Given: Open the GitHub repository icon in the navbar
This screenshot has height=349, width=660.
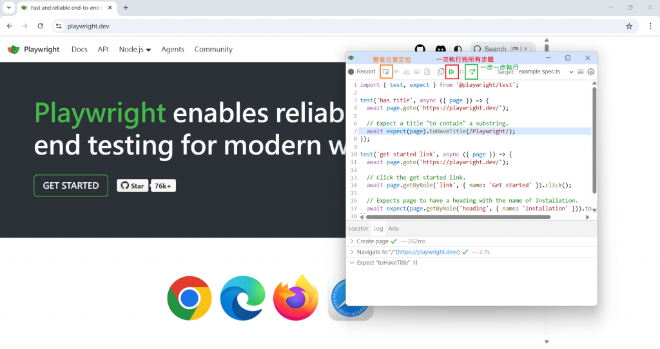Looking at the screenshot, I should pos(420,49).
